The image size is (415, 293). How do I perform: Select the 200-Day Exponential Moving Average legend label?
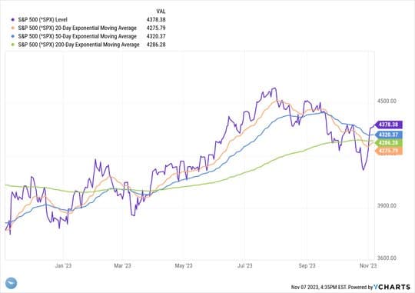coord(78,45)
